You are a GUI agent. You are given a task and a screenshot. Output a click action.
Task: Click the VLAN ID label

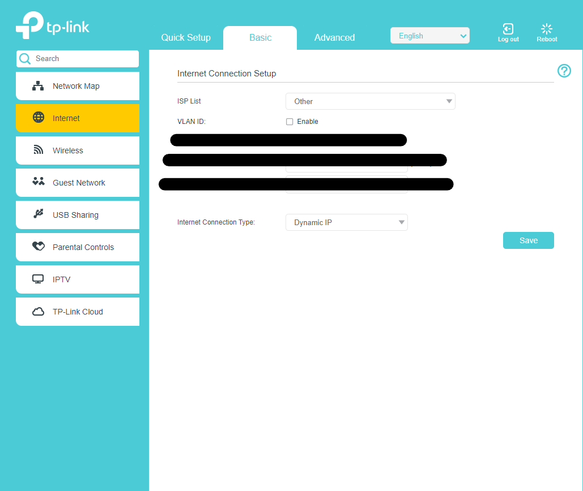[191, 122]
